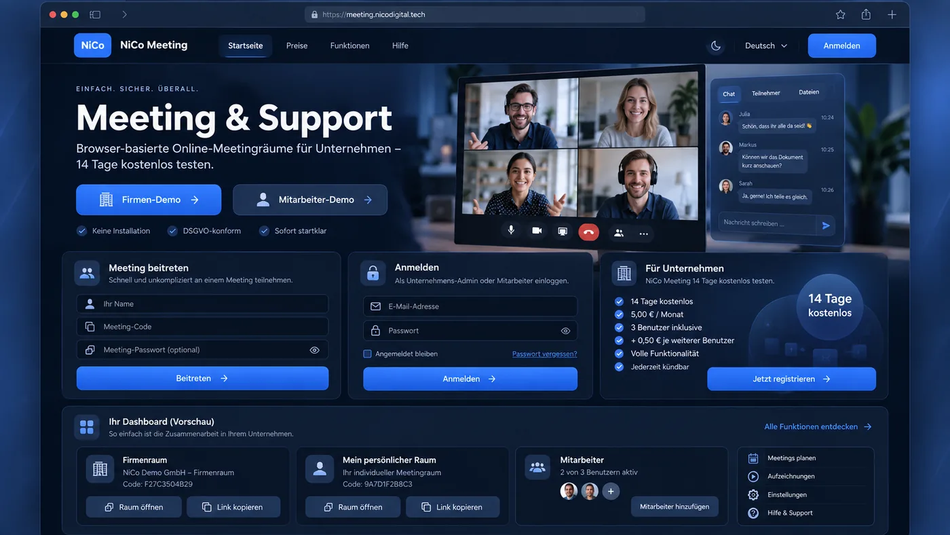Viewport: 950px width, 535px height.
Task: Open personal room with Raum öffnen
Action: 353,507
